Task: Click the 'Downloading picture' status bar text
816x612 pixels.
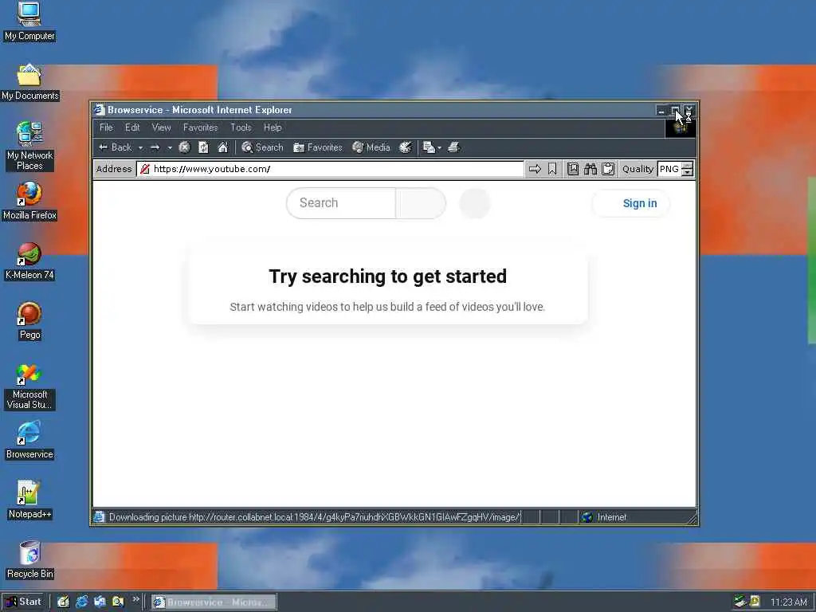Action: click(314, 517)
